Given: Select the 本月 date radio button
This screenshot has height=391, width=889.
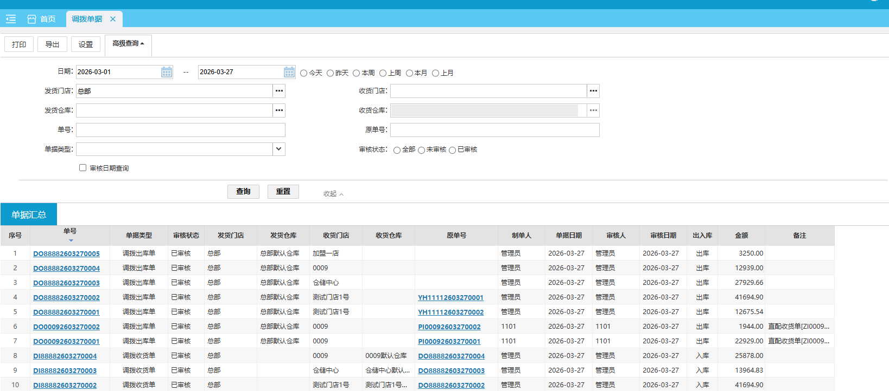Looking at the screenshot, I should 409,73.
